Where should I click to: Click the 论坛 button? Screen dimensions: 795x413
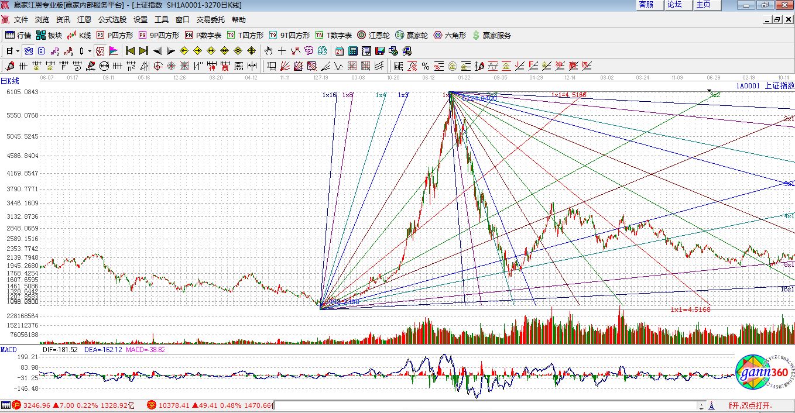point(675,5)
